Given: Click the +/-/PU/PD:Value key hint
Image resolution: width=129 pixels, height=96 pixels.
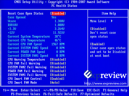Looking at the screenshot, I should coord(55,90).
